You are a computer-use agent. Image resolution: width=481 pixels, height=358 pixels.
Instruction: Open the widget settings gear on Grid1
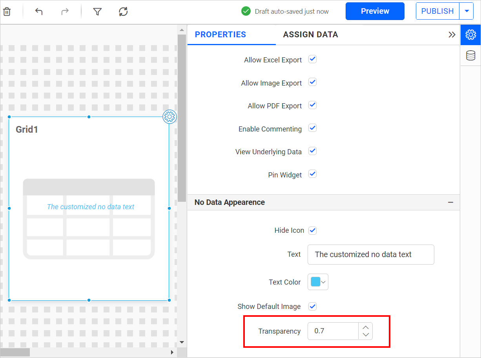(169, 117)
